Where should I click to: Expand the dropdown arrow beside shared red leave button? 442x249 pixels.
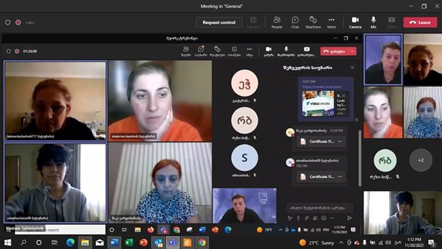pos(352,51)
